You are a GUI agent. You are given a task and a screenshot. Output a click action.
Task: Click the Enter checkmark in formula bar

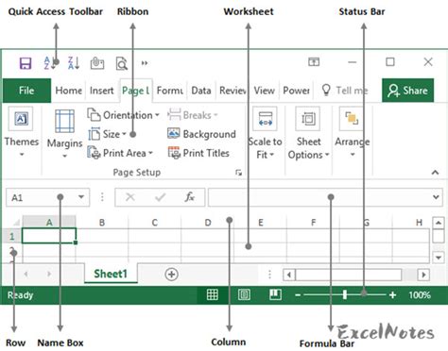click(x=160, y=197)
